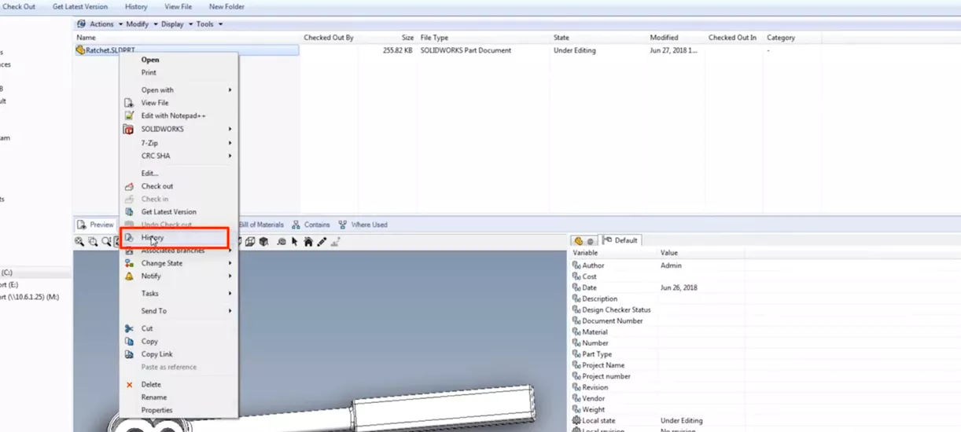This screenshot has width=961, height=432.
Task: Choose Rename from the context menu
Action: (179, 397)
